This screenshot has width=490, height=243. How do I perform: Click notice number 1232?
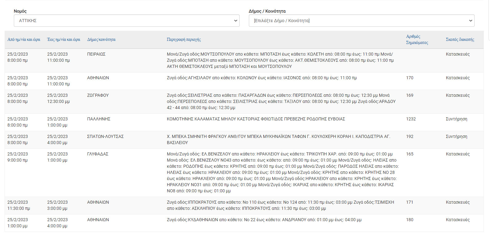411,119
